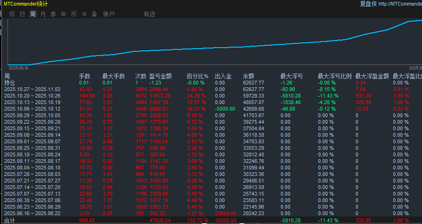Open the MTCommander website link
The image size is (422, 224).
pyautogui.click(x=400, y=4)
